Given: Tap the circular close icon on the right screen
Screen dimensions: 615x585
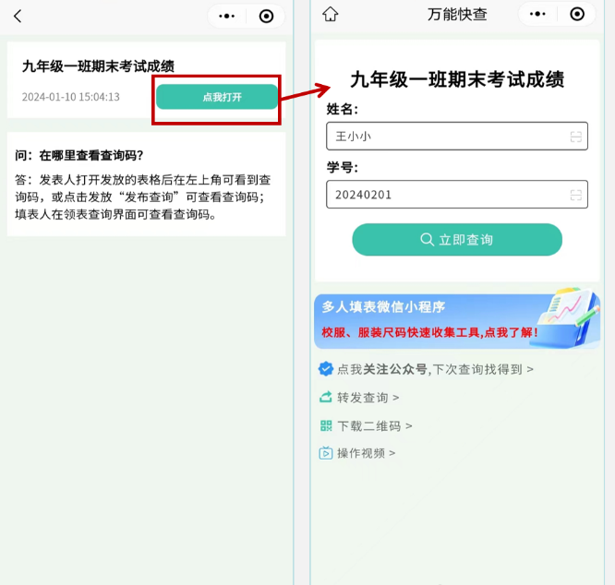Looking at the screenshot, I should click(x=577, y=14).
